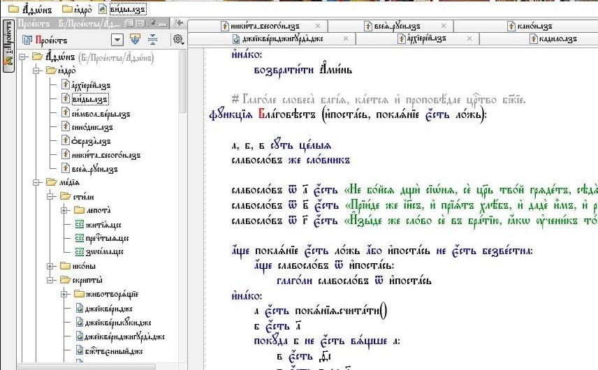Viewport: 598px width, 370px height.
Task: Select зверсима.цсс in стили folder
Action: [104, 252]
